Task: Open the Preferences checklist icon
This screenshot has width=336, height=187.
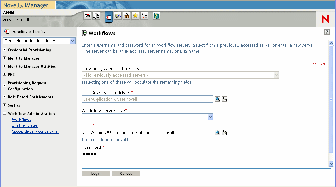Action: (144, 16)
